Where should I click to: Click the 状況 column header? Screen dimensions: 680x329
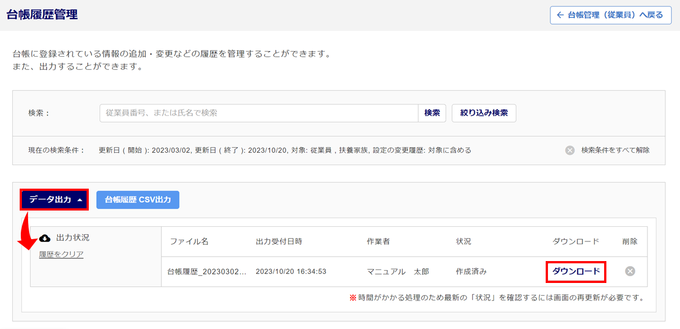click(464, 241)
